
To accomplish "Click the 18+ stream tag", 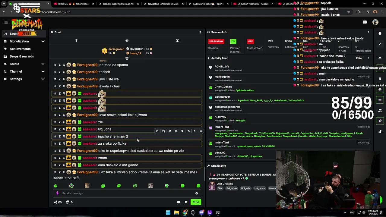I will [x=220, y=188].
